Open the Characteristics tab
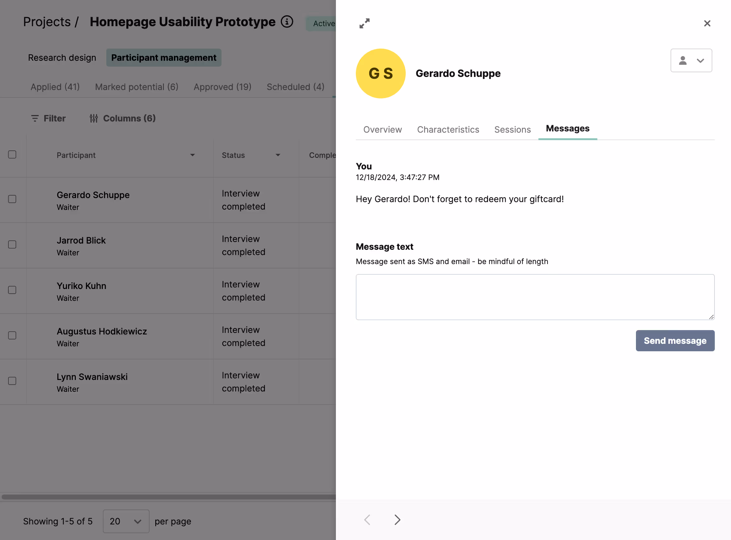Screen dimensions: 731x540 pos(448,130)
